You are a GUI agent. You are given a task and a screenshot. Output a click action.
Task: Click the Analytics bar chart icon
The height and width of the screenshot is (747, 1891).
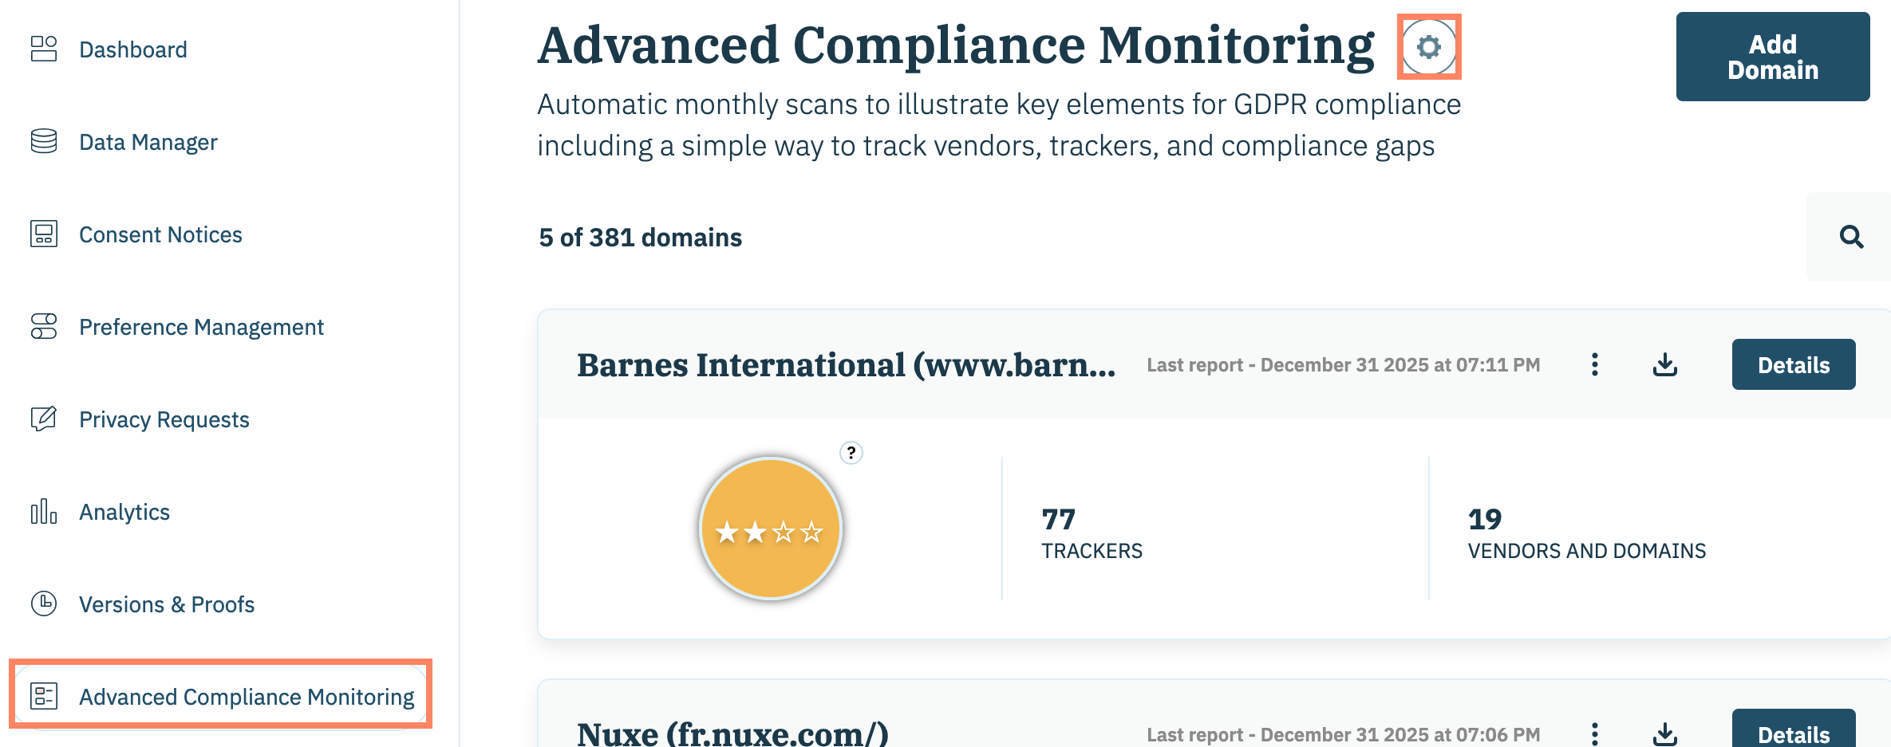coord(44,512)
